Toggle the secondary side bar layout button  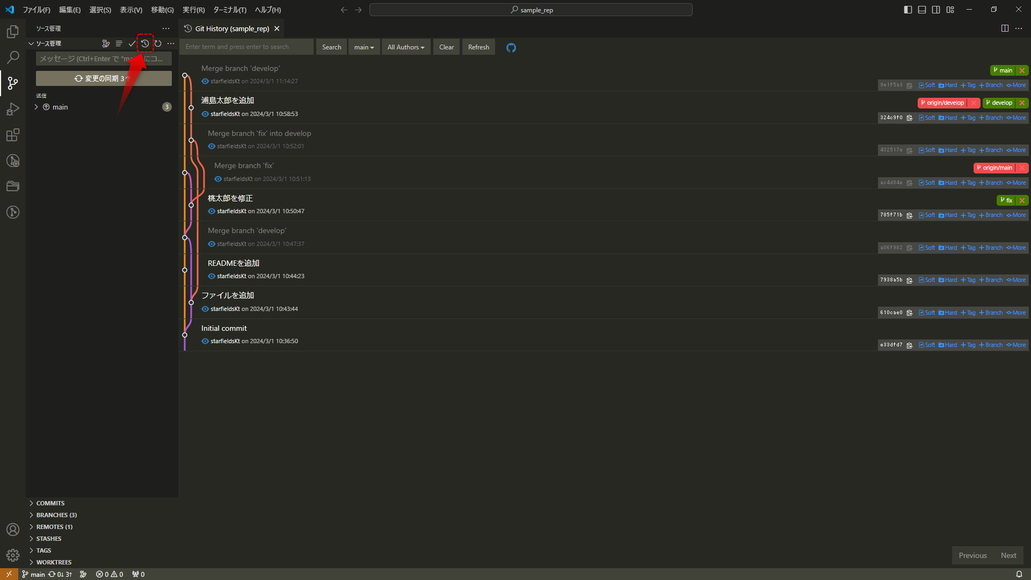coord(936,10)
